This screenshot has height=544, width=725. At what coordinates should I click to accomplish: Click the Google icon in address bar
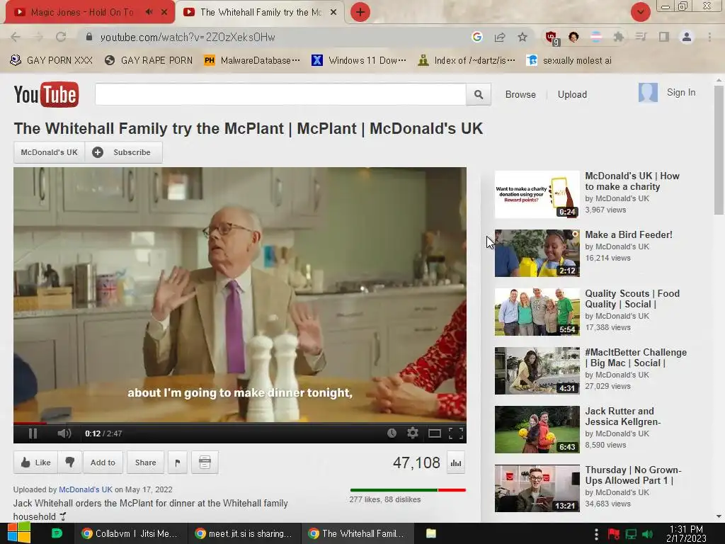point(476,37)
